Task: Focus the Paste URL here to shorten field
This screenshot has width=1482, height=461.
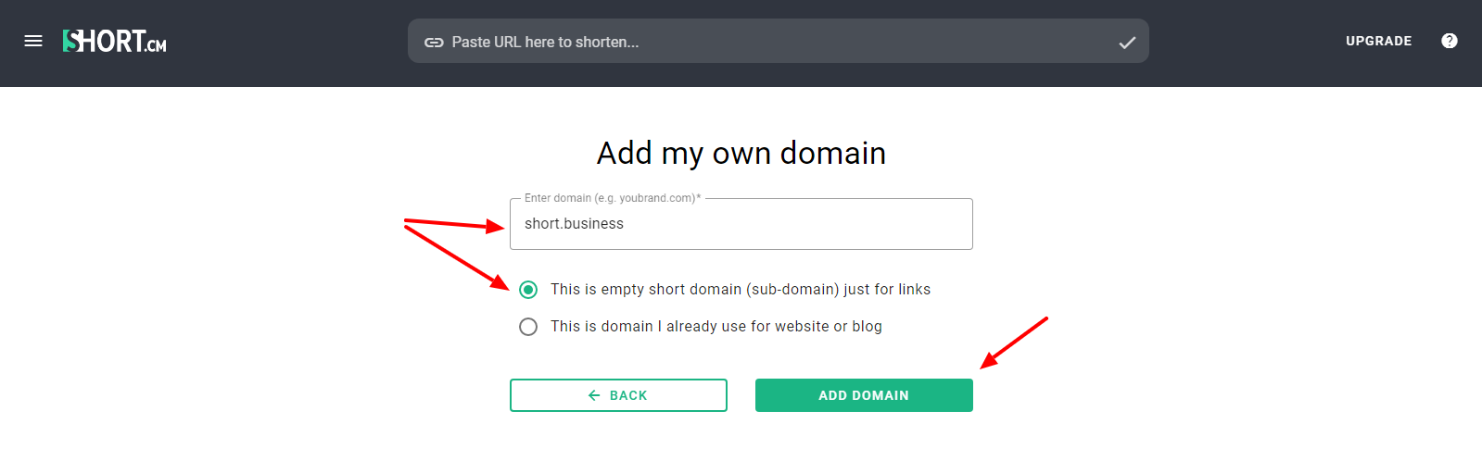Action: (779, 41)
